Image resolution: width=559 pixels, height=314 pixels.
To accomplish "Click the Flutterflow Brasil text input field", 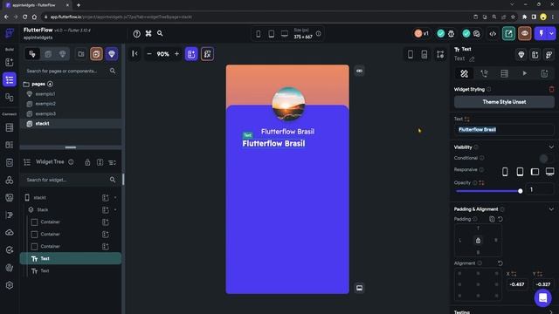I will (504, 130).
